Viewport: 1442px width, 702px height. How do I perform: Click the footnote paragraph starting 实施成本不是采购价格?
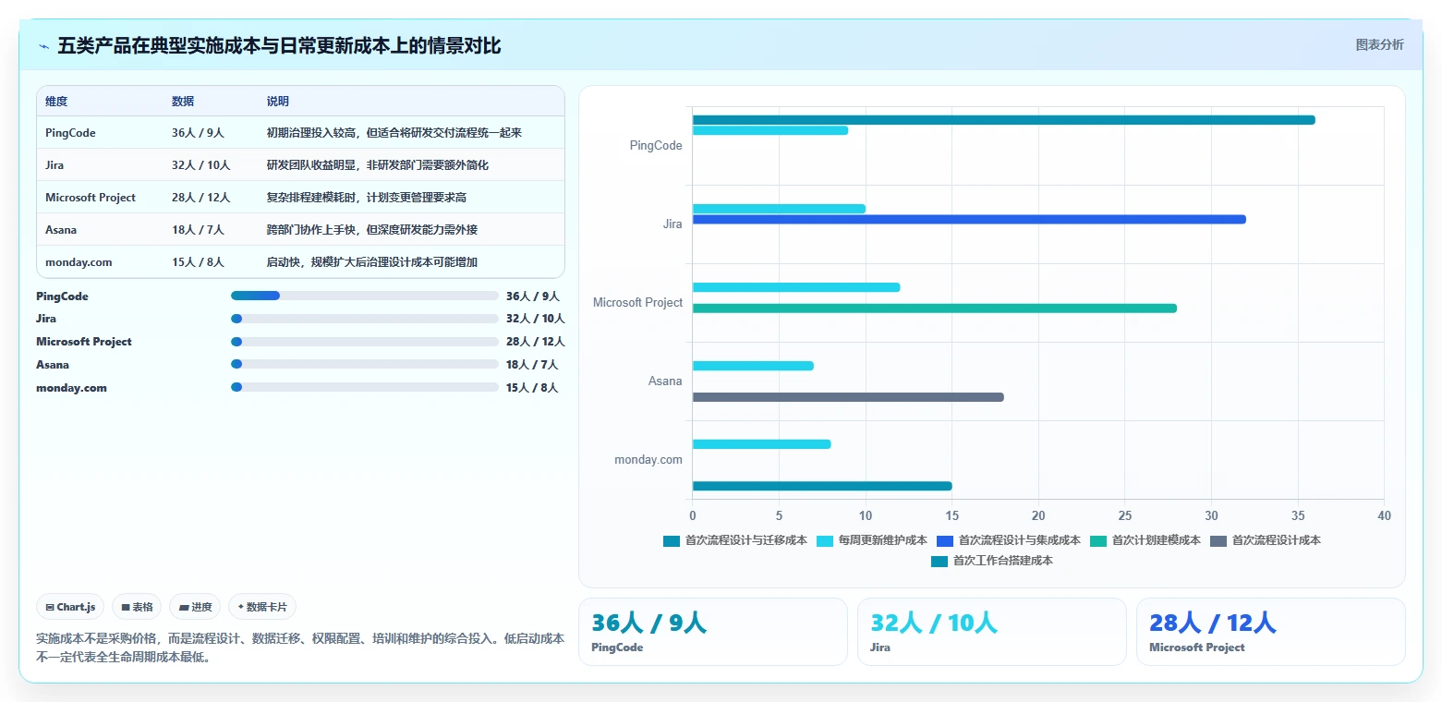pos(300,648)
